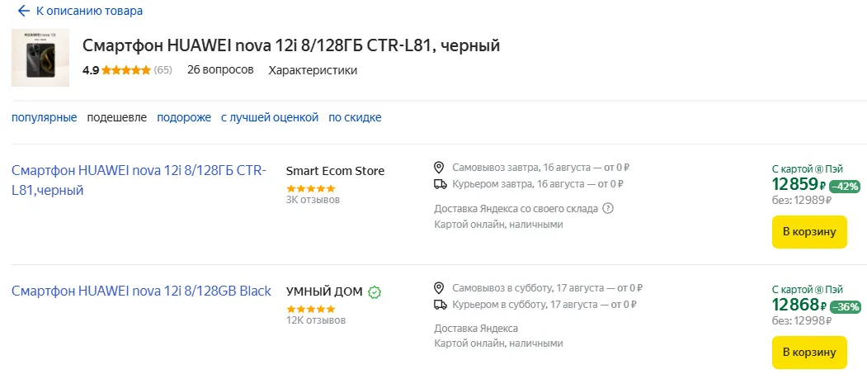Click pickup pin icon in УМНЫЙ ДОМ offer
The height and width of the screenshot is (379, 867).
point(441,288)
